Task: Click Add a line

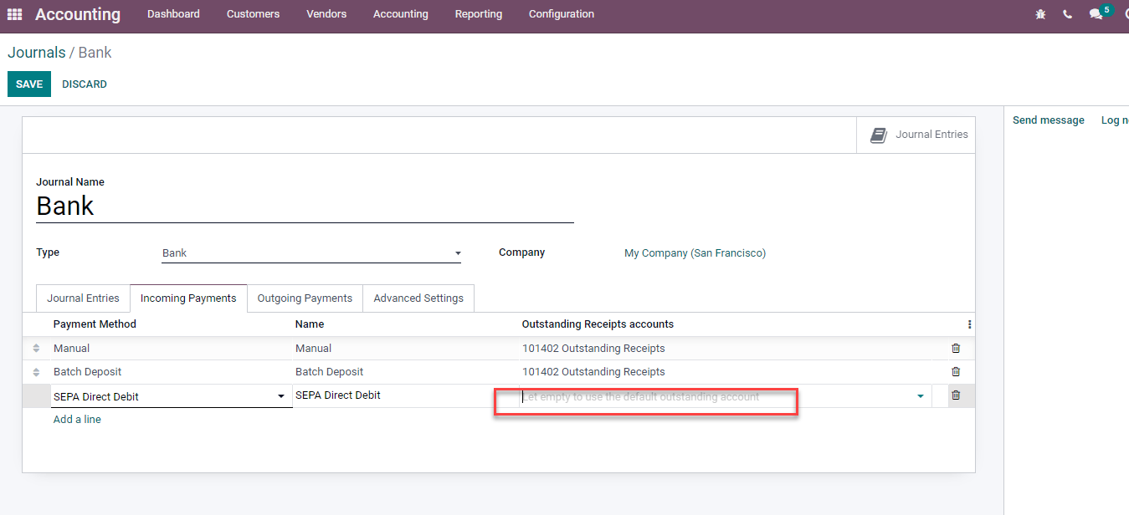Action: tap(77, 419)
